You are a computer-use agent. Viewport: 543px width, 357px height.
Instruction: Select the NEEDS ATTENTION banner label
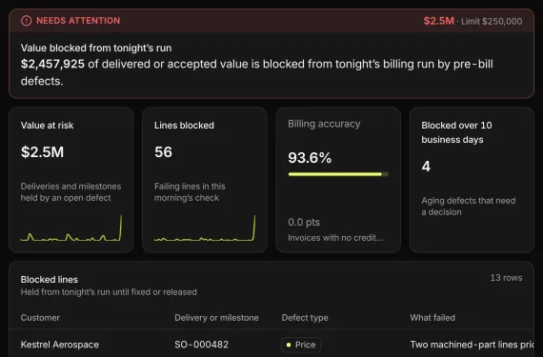coord(78,21)
